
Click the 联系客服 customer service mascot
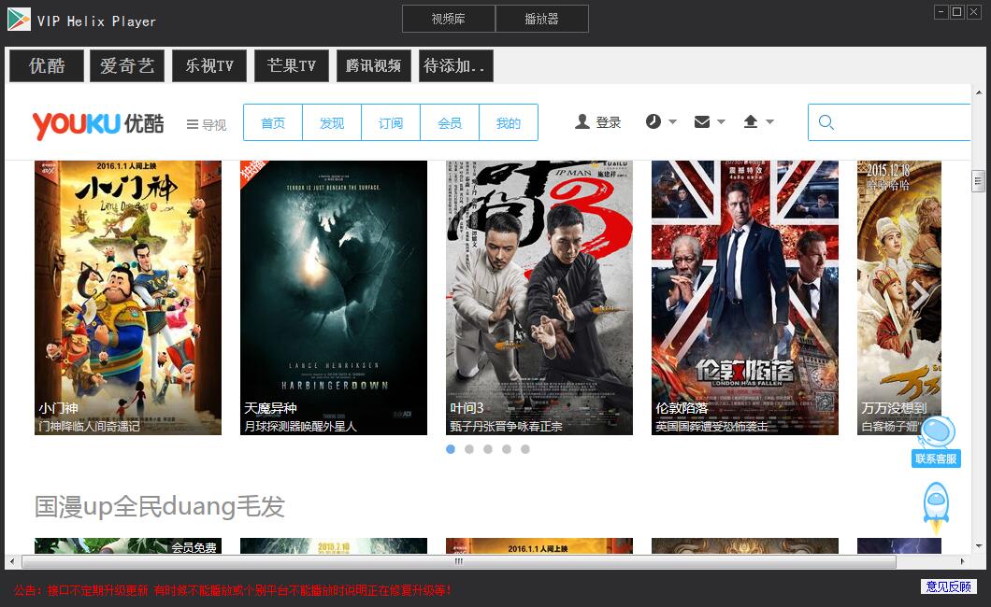click(936, 442)
